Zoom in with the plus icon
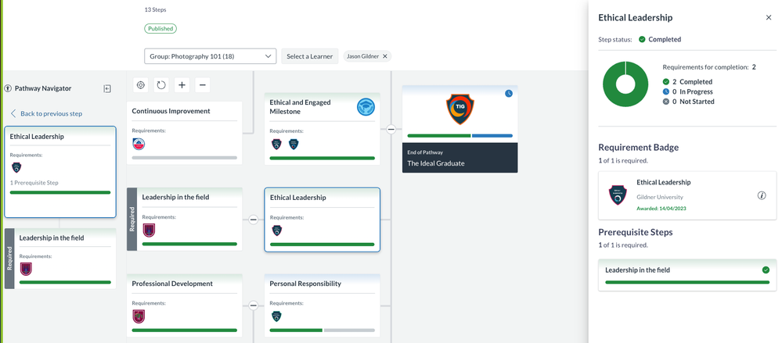 coord(182,85)
